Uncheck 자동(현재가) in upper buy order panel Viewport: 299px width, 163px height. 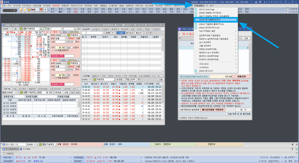click(56, 50)
